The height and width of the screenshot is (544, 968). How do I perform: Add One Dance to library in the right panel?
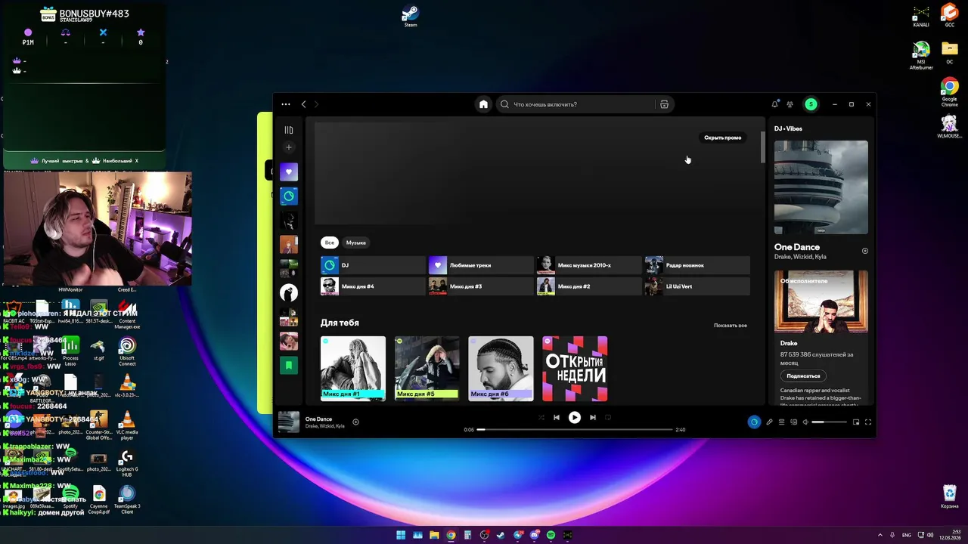click(865, 251)
